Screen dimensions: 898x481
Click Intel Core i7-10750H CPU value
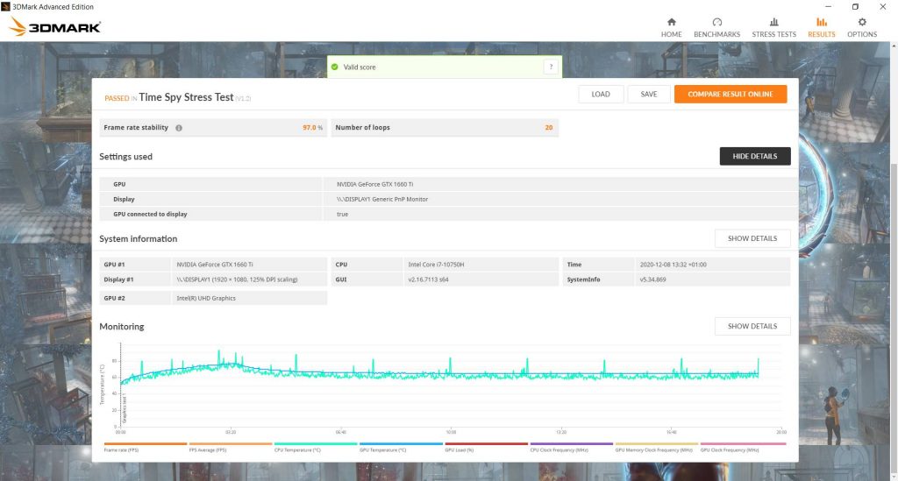[x=436, y=265]
